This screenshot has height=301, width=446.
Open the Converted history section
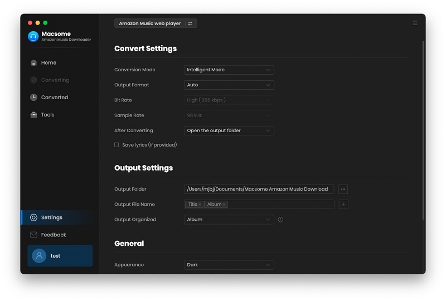55,98
